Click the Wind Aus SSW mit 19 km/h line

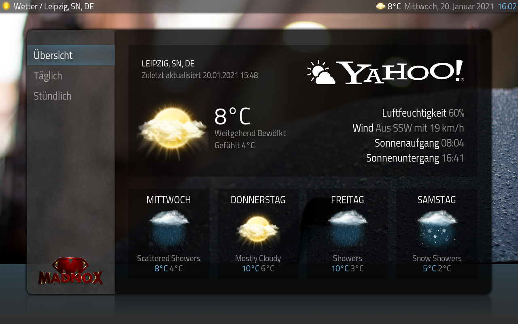click(x=408, y=128)
